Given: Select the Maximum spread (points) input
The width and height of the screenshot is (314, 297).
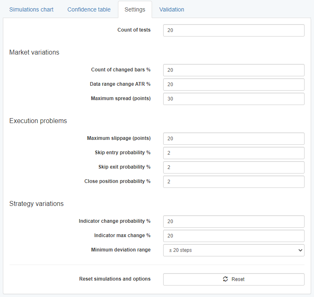Looking at the screenshot, I should tap(233, 99).
